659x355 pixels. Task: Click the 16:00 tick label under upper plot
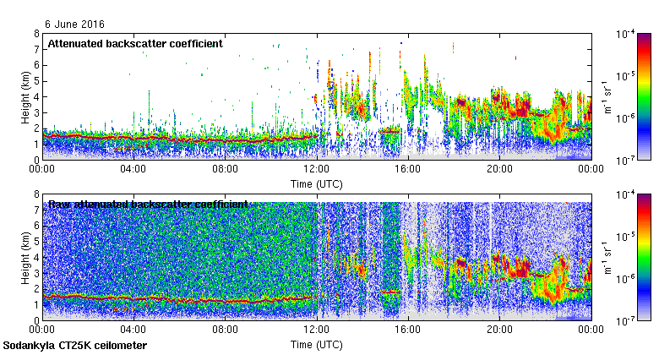click(x=408, y=169)
